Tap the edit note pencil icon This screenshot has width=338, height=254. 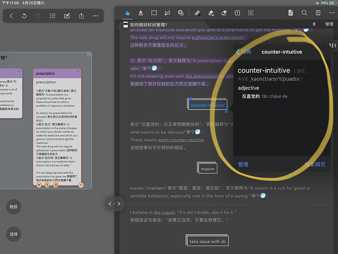coord(67,16)
